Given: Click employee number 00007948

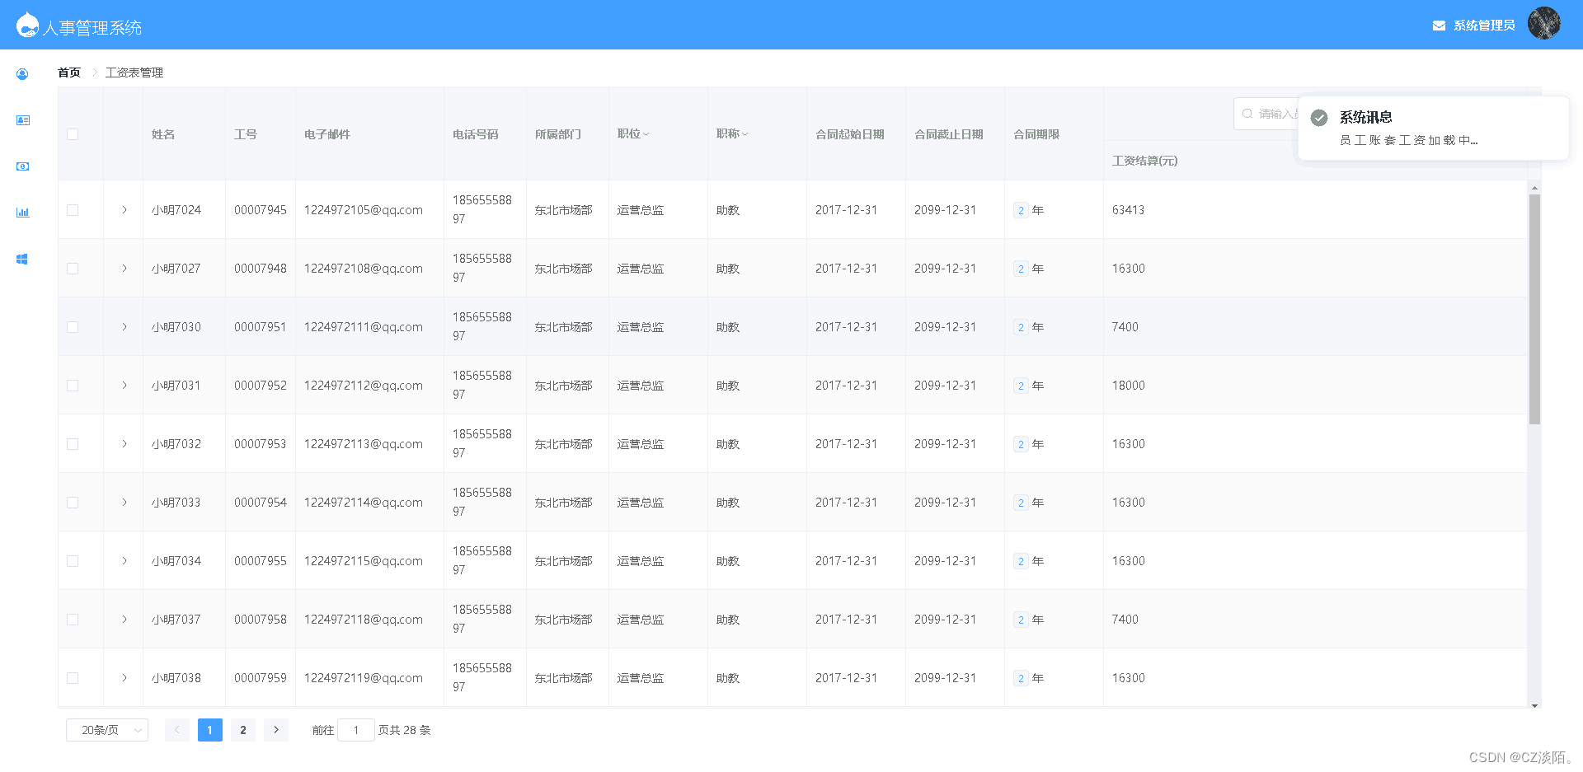Looking at the screenshot, I should click(x=261, y=269).
